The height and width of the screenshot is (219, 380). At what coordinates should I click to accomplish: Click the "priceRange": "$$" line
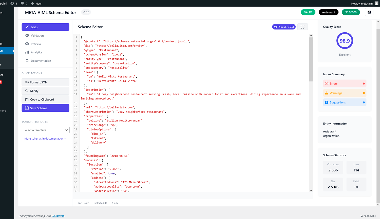(102, 125)
